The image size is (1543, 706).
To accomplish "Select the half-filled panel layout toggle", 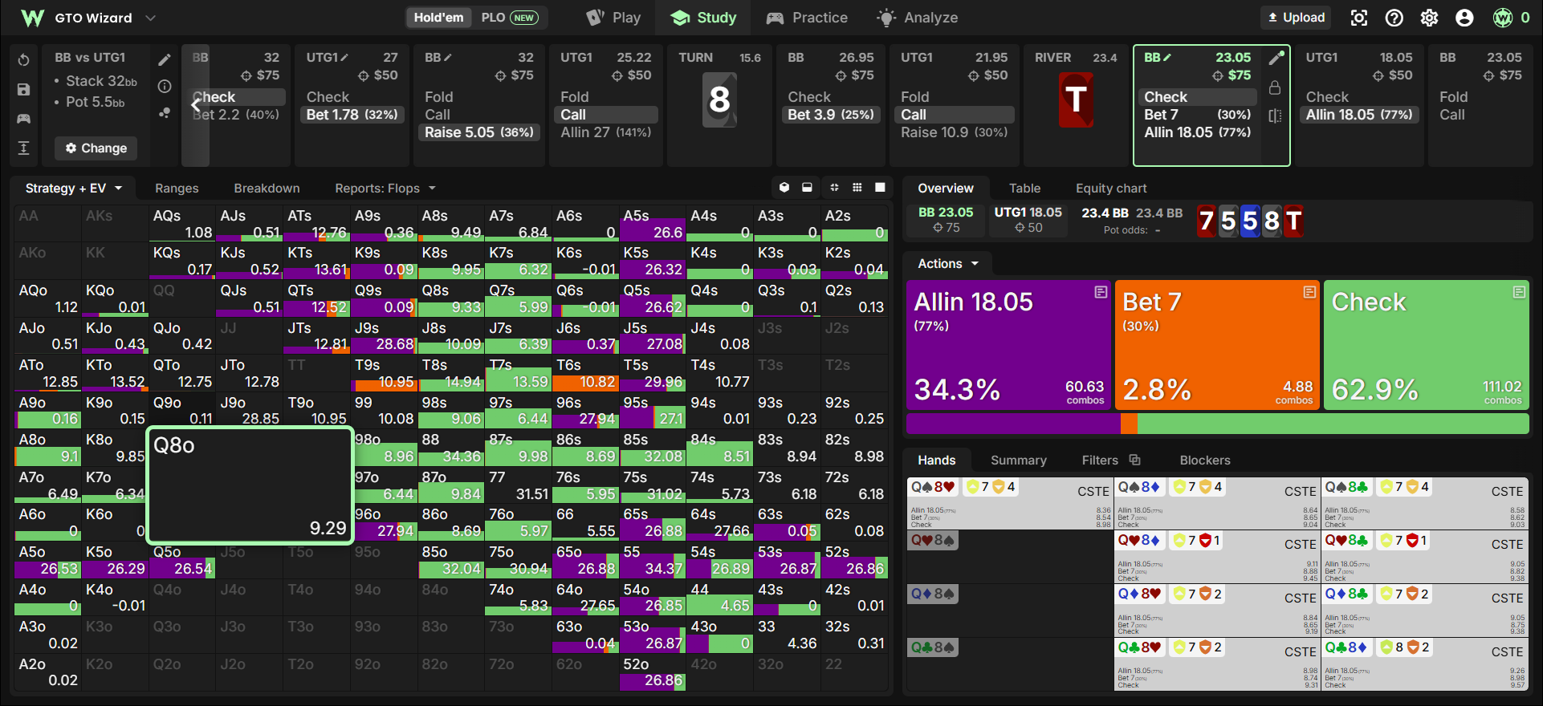I will (x=807, y=188).
